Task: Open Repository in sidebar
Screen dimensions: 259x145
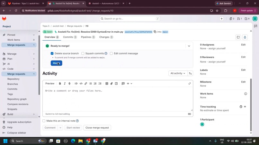Action: click(13, 79)
